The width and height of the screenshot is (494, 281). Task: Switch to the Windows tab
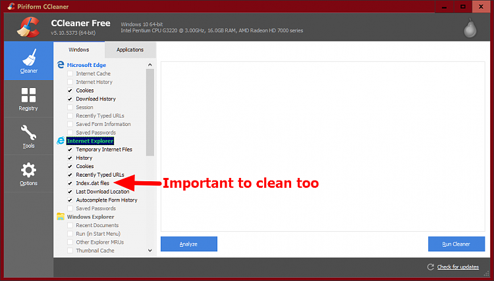tap(79, 50)
